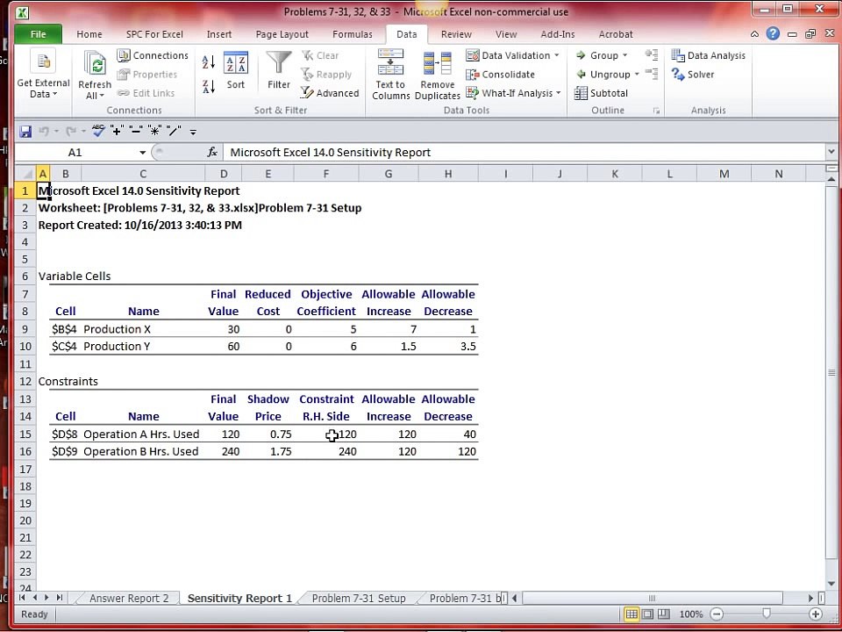The height and width of the screenshot is (632, 842).
Task: Open Excel Help question mark
Action: 773,34
